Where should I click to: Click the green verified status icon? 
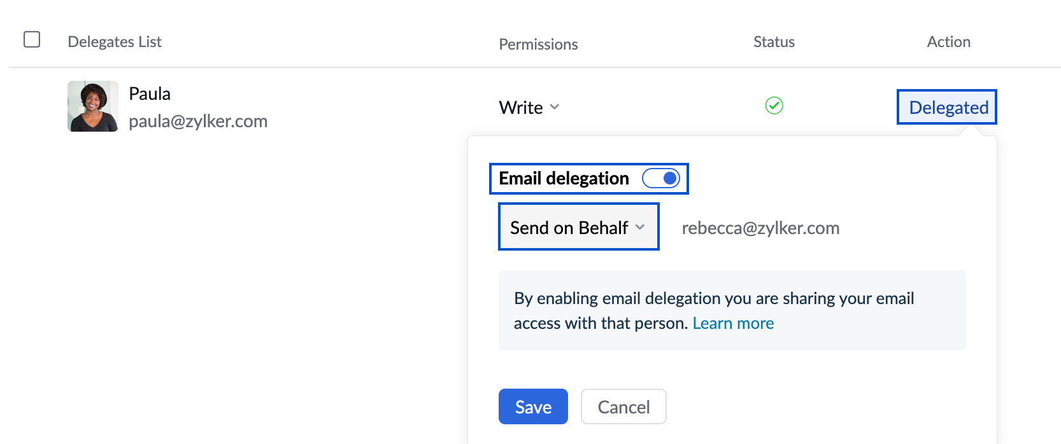[x=774, y=106]
